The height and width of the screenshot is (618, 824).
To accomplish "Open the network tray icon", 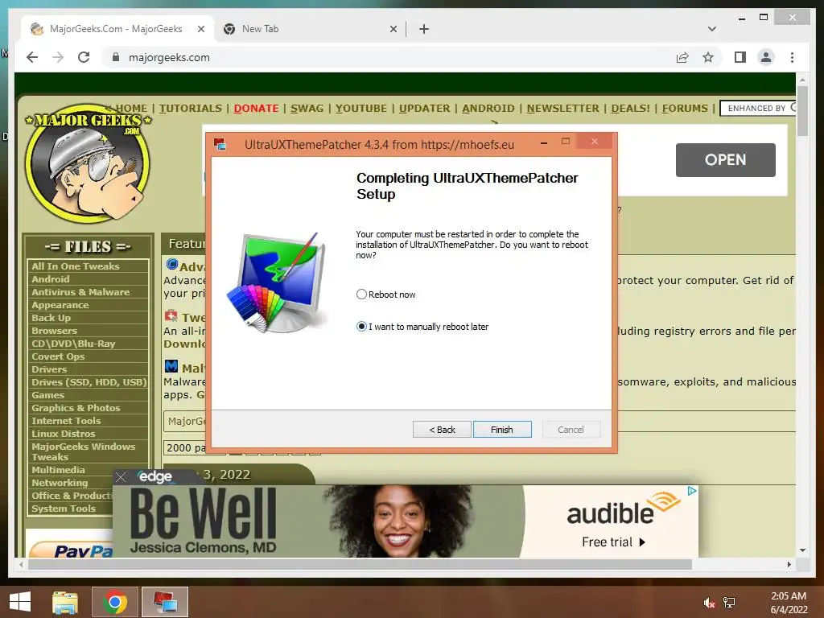I will 729,603.
